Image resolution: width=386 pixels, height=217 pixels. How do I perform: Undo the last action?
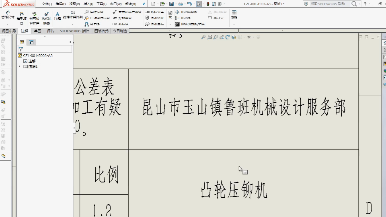(x=189, y=4)
